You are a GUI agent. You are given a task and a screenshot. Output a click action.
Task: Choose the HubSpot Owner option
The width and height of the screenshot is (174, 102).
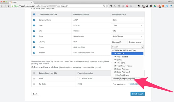tap(127, 75)
